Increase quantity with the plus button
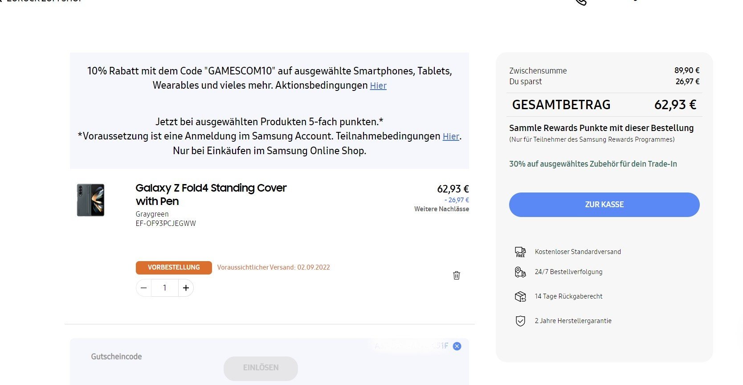743x385 pixels. [186, 288]
